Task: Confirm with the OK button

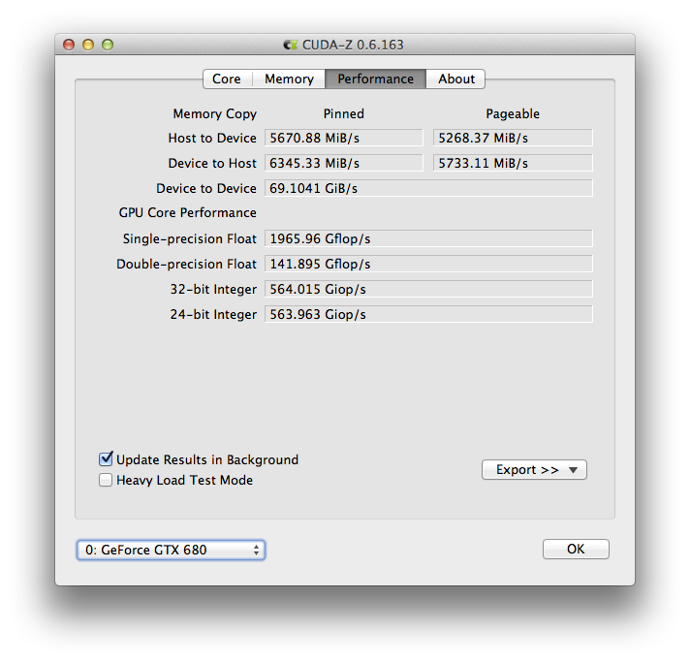Action: pos(576,549)
